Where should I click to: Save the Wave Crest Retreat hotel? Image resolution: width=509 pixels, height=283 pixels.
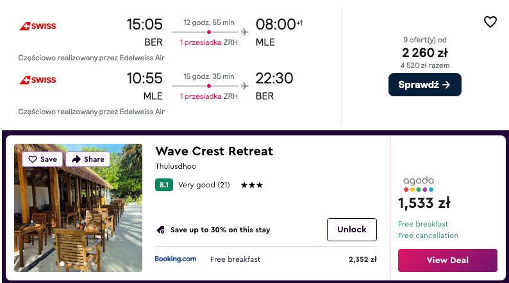point(42,159)
